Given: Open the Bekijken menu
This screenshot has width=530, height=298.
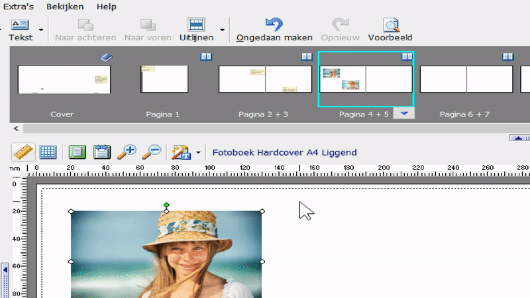Looking at the screenshot, I should pyautogui.click(x=64, y=7).
